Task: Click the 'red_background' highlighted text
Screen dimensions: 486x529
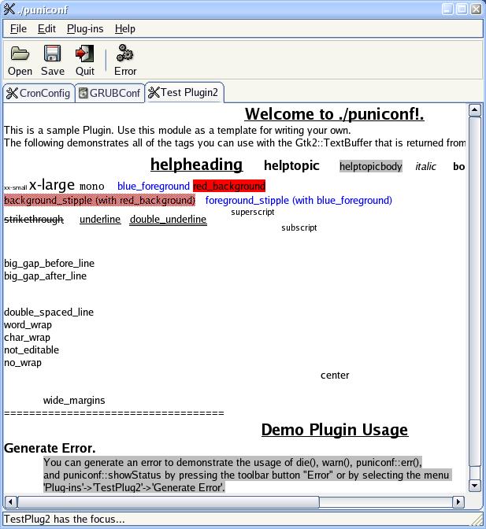Action: [229, 186]
